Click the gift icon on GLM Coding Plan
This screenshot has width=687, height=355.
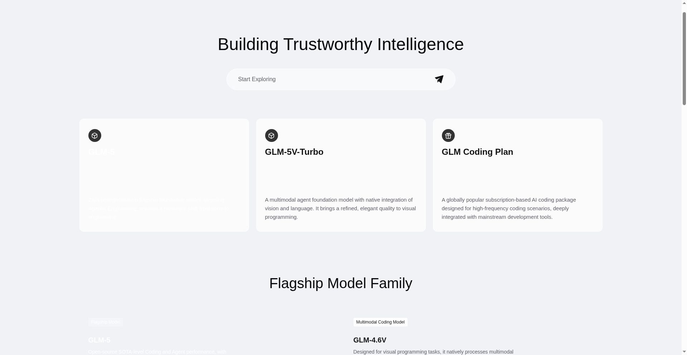(x=448, y=135)
